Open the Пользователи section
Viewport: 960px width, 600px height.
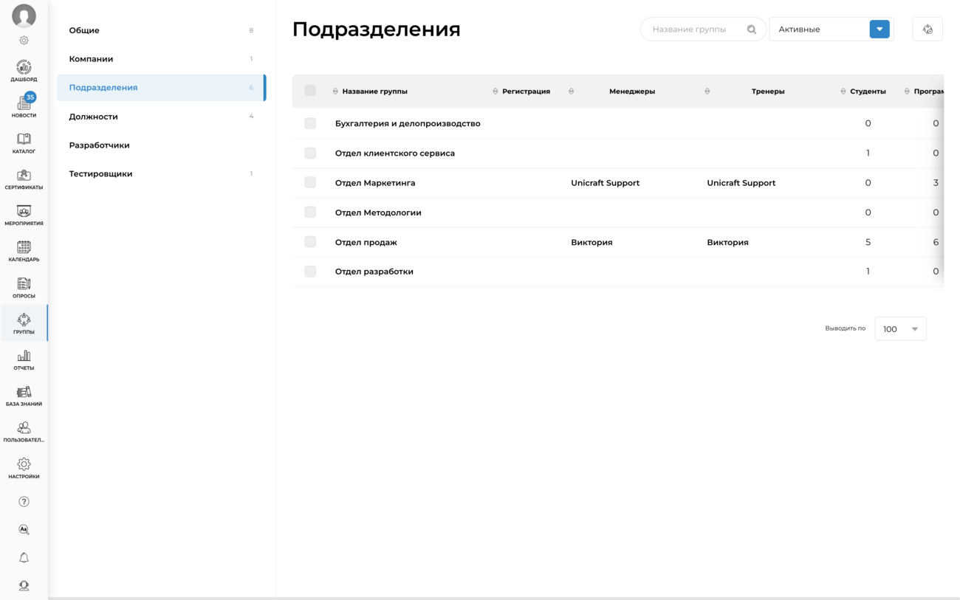(x=24, y=432)
